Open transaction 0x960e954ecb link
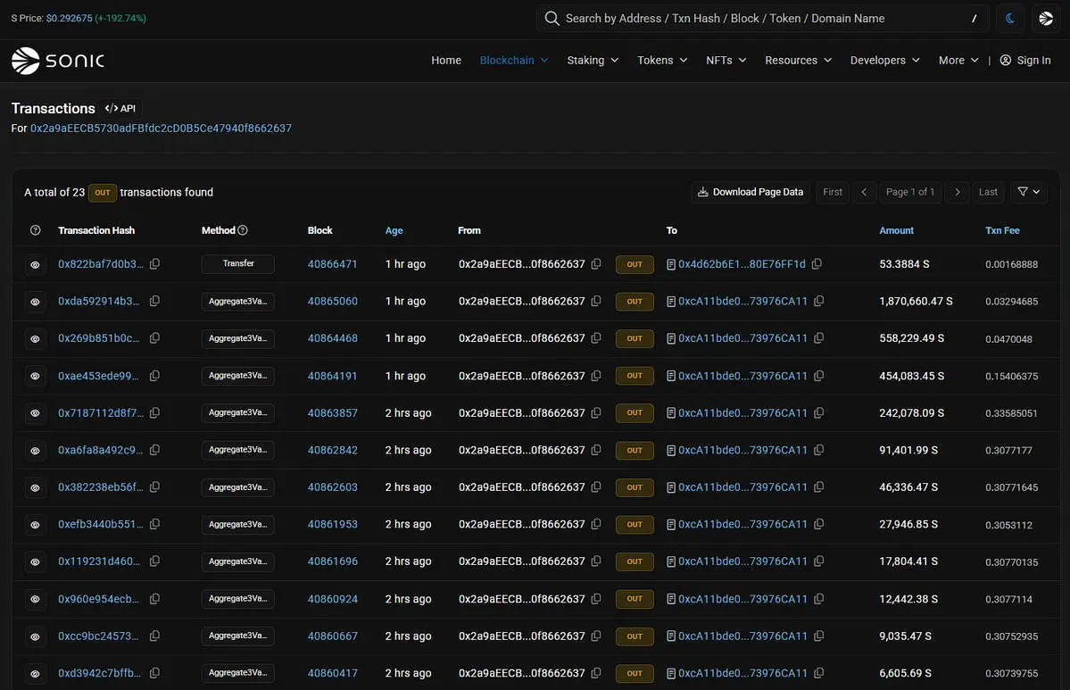The width and height of the screenshot is (1070, 690). [98, 599]
